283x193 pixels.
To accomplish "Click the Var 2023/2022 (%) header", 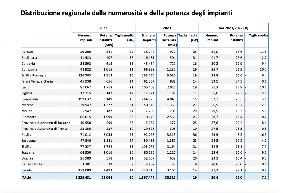I will click(x=234, y=28).
